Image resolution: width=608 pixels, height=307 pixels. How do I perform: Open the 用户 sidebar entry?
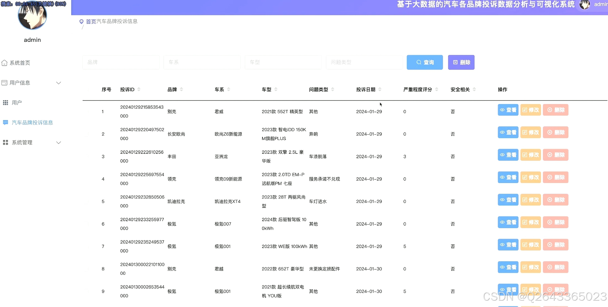pyautogui.click(x=12, y=103)
